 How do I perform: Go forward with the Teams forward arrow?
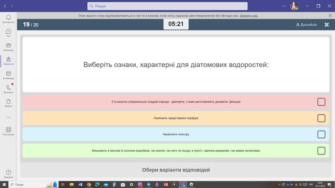[x=12, y=6]
